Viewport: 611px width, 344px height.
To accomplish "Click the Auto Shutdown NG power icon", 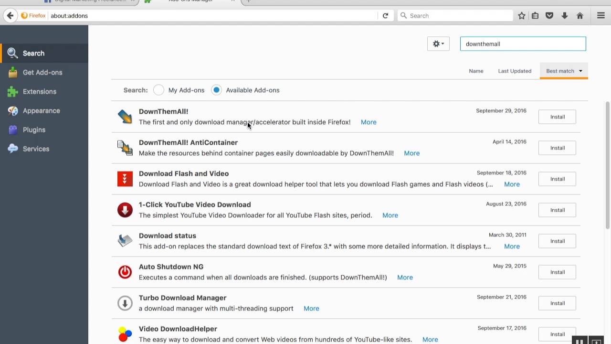I will click(x=125, y=272).
